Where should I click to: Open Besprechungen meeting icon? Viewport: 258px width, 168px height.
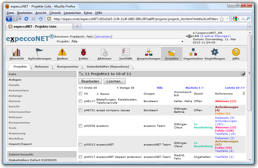coord(148,52)
